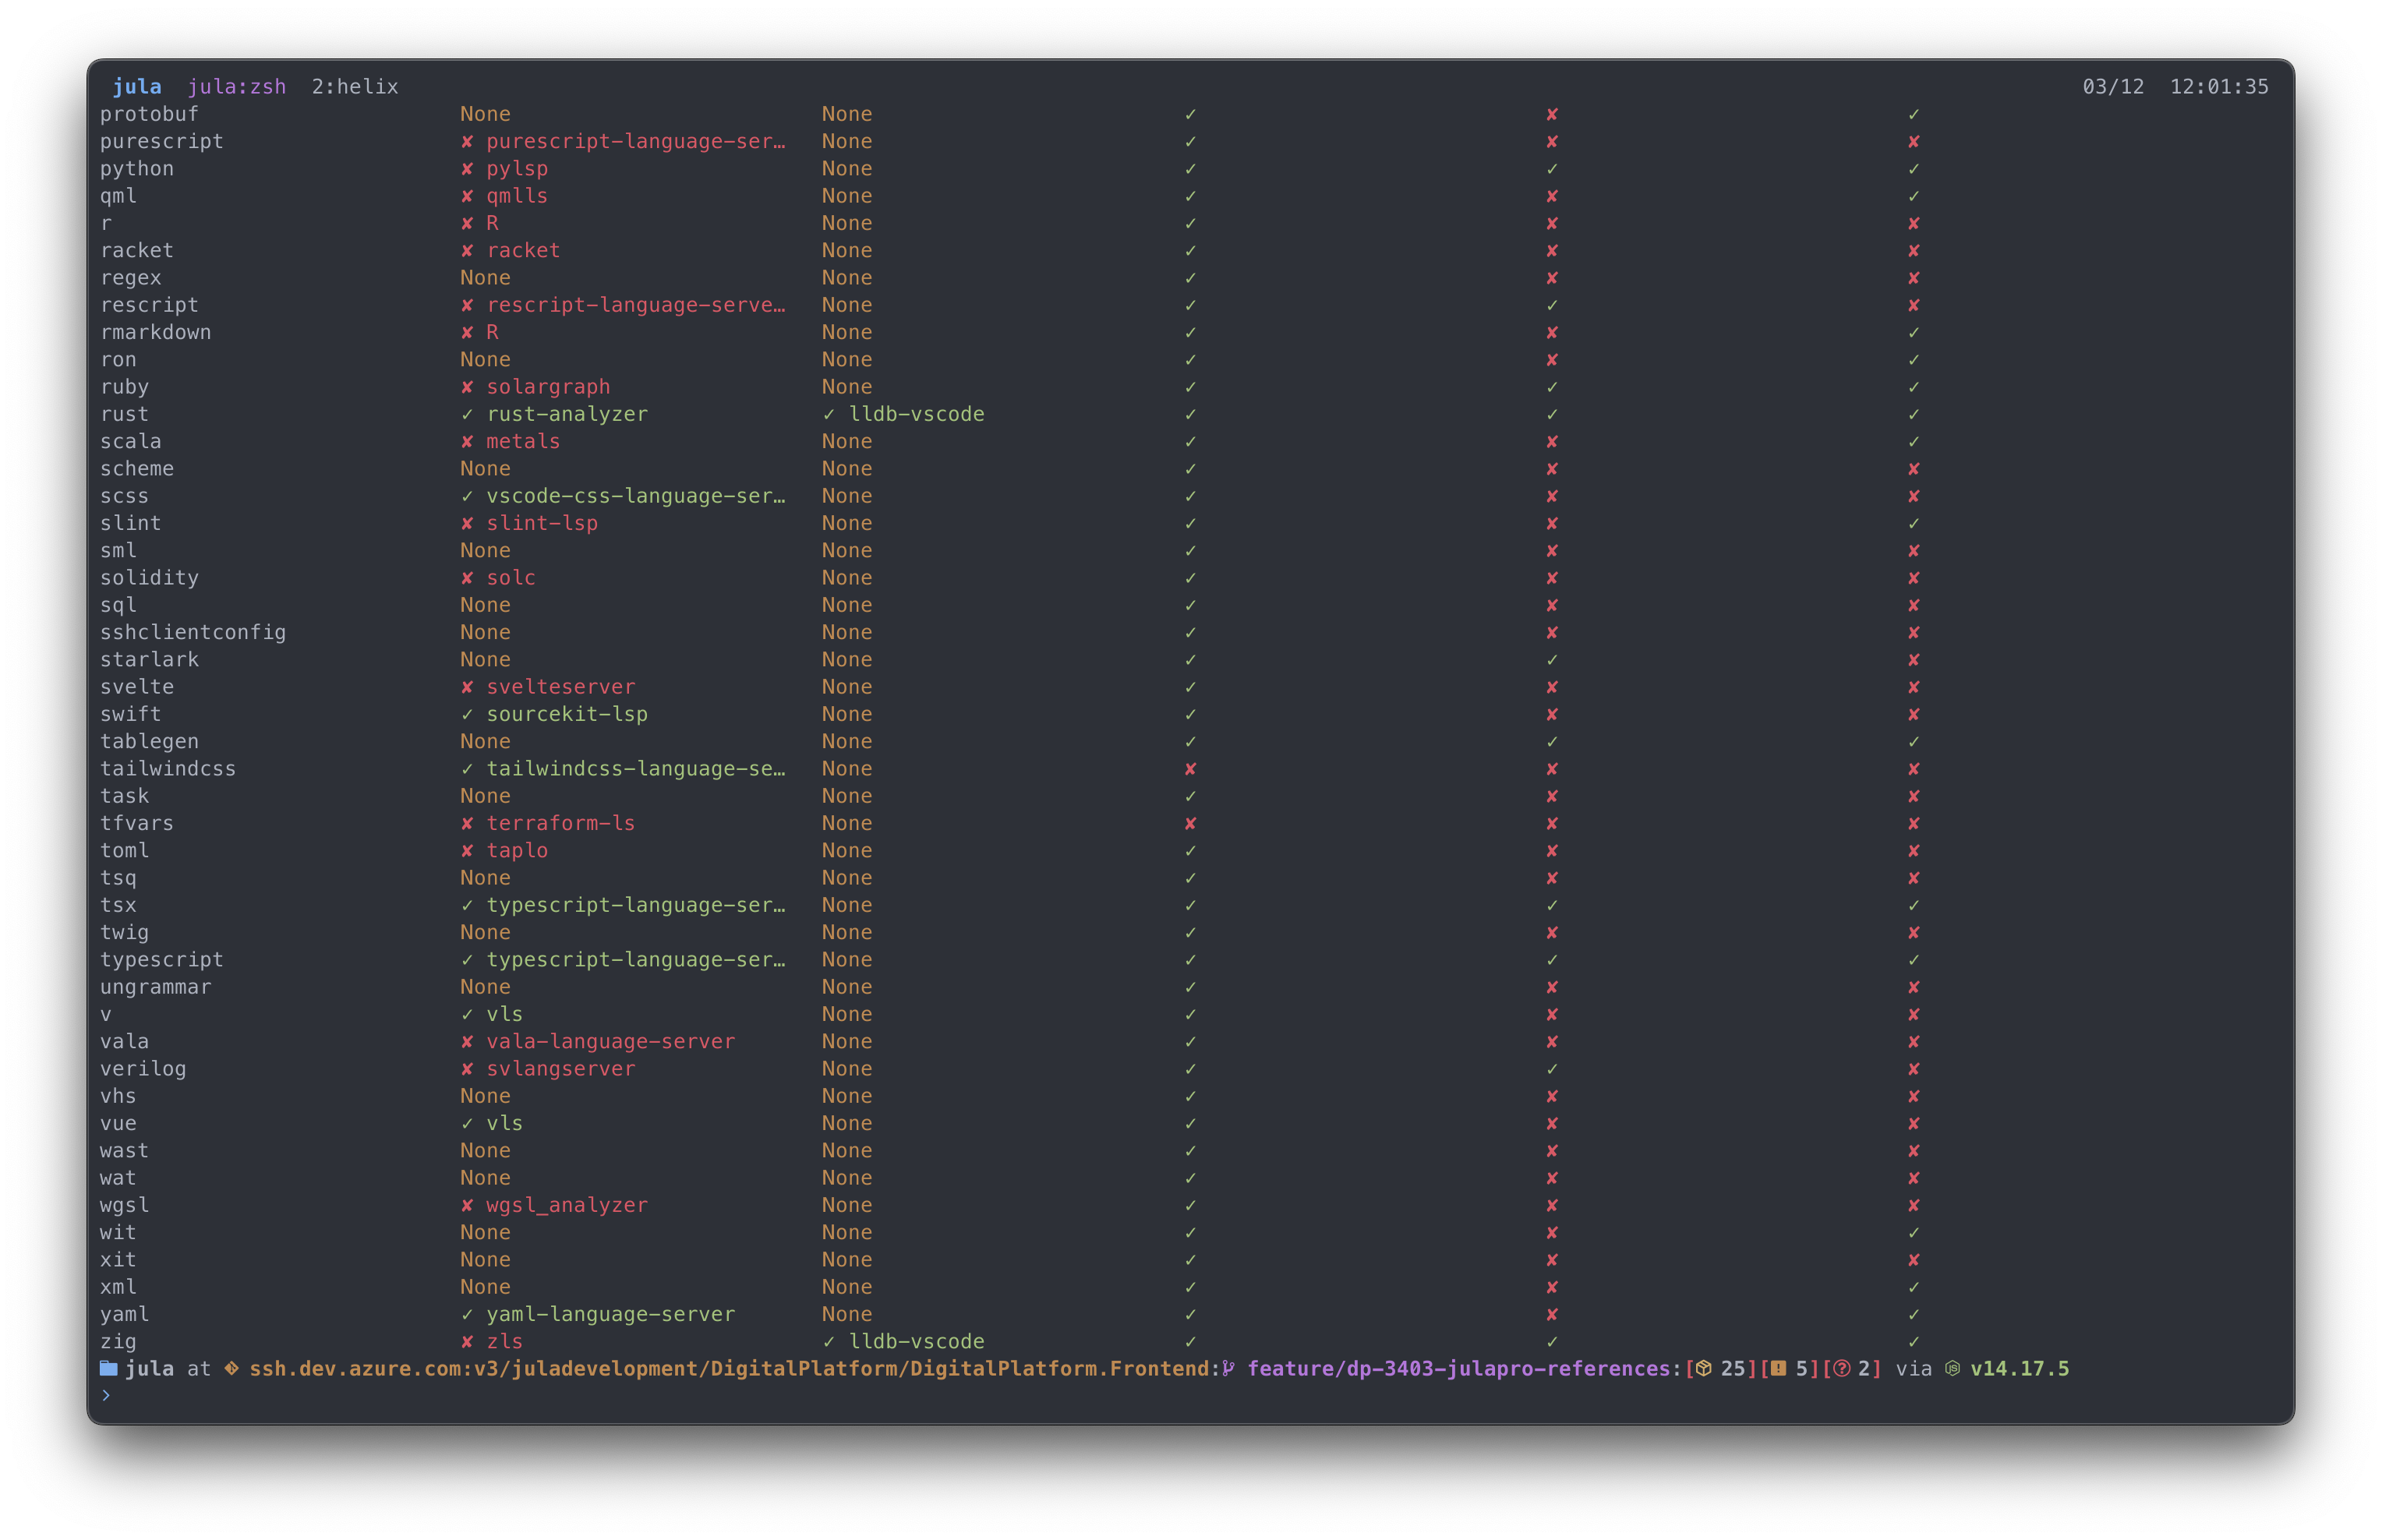Click the rust-analyzer server name
2382x1540 pixels.
pos(567,414)
